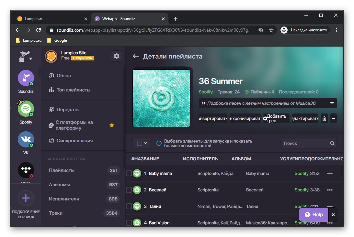The width and height of the screenshot is (354, 237).
Task: Check the Baby mama track checkbox
Action: pos(129,174)
